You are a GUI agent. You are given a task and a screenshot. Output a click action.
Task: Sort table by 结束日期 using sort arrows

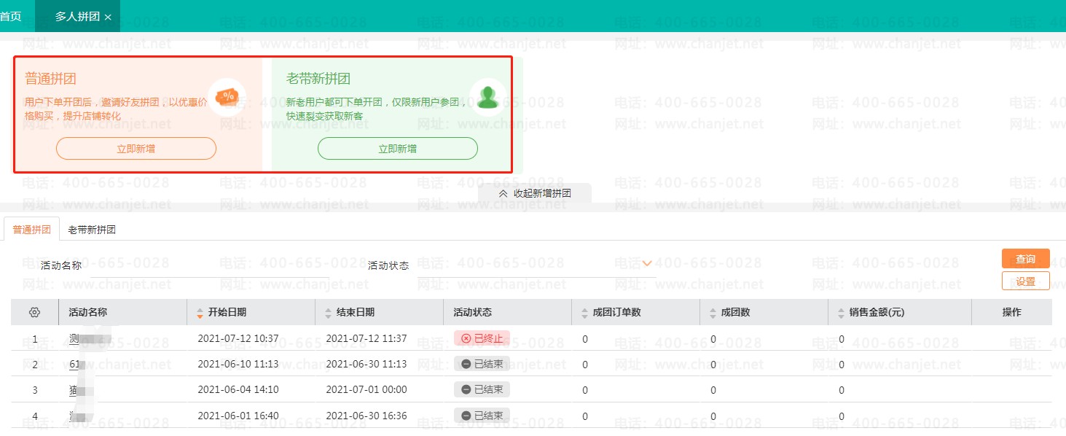pyautogui.click(x=329, y=313)
